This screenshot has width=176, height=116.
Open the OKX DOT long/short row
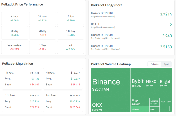129,25
